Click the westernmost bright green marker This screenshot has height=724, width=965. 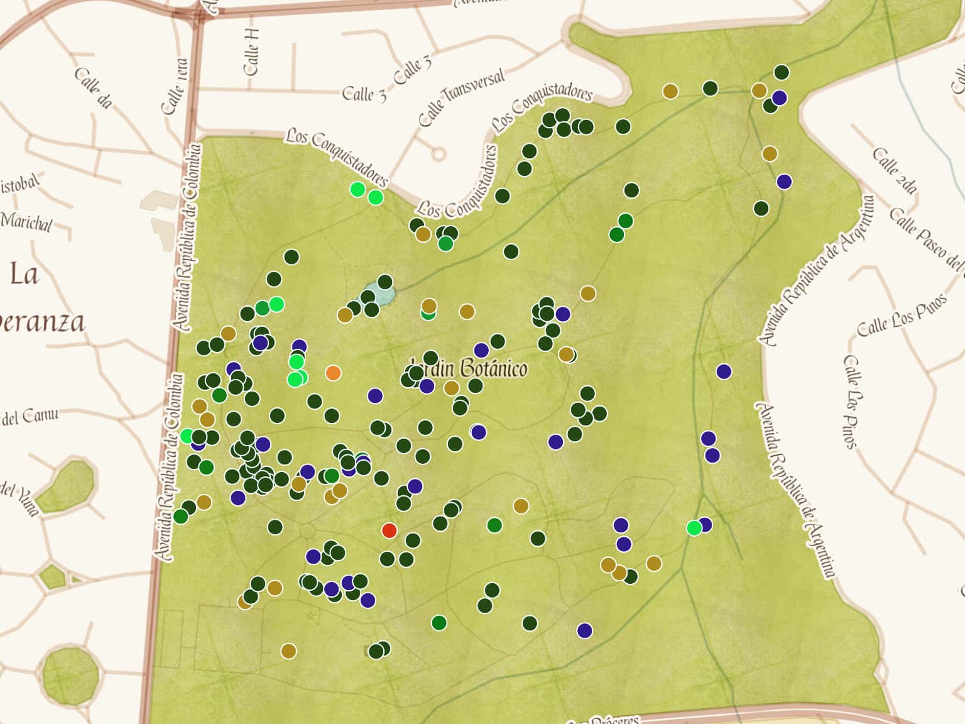pos(187,436)
